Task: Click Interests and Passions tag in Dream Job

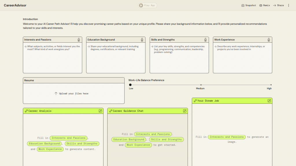Action: point(227,137)
